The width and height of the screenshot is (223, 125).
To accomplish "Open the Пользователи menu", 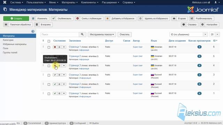I will (36, 2).
